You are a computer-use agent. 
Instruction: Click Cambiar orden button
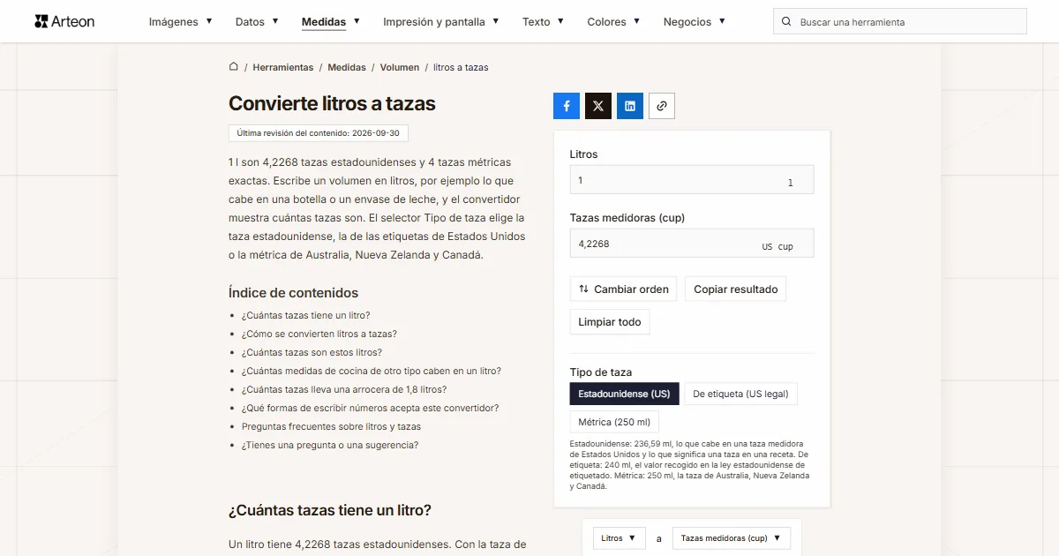pyautogui.click(x=623, y=289)
